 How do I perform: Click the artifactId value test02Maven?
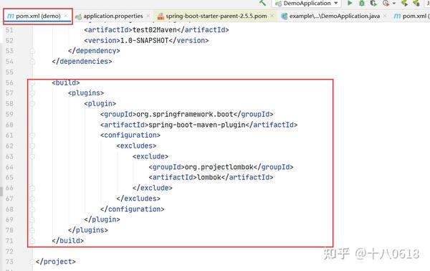(x=155, y=29)
